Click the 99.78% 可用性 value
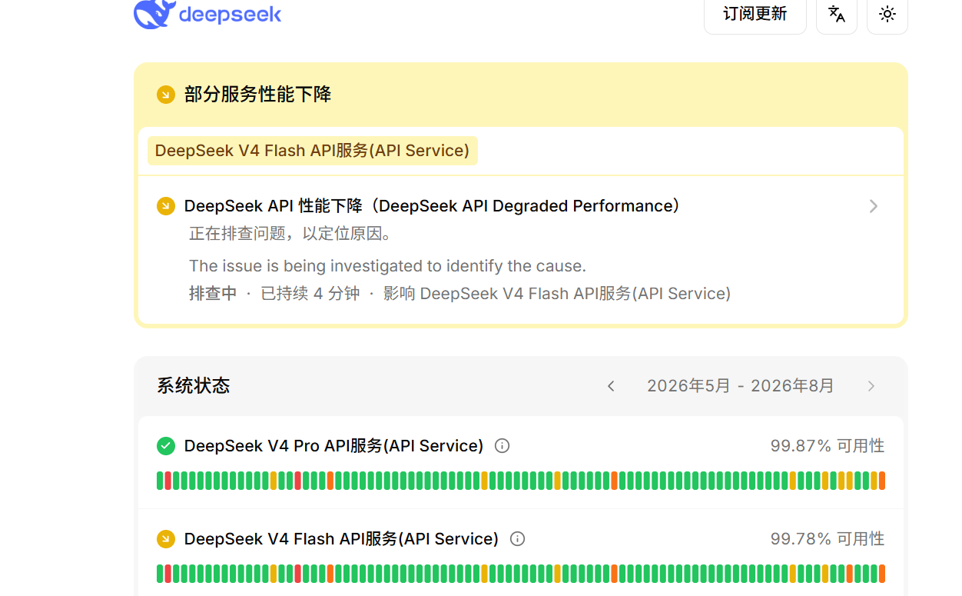Screen dimensions: 962x596 [828, 539]
